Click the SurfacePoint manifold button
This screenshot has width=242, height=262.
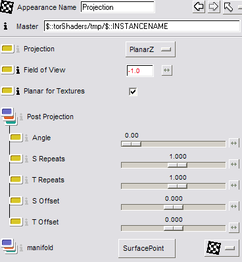pos(147,248)
